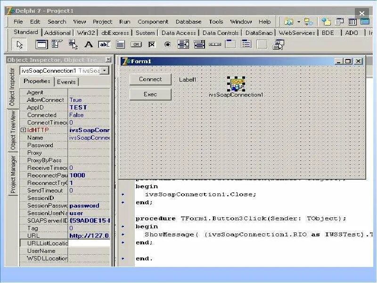Click the Toggle Form/Unit grid icon
Screen dimensions: 377x283
(x=352, y=22)
